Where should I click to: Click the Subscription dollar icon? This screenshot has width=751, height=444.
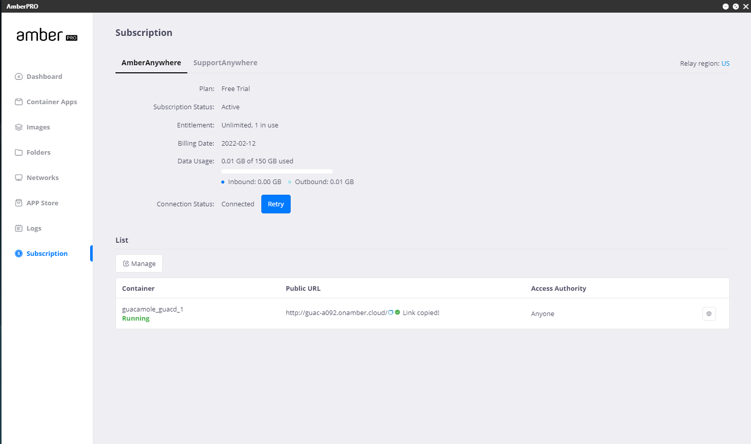[19, 254]
